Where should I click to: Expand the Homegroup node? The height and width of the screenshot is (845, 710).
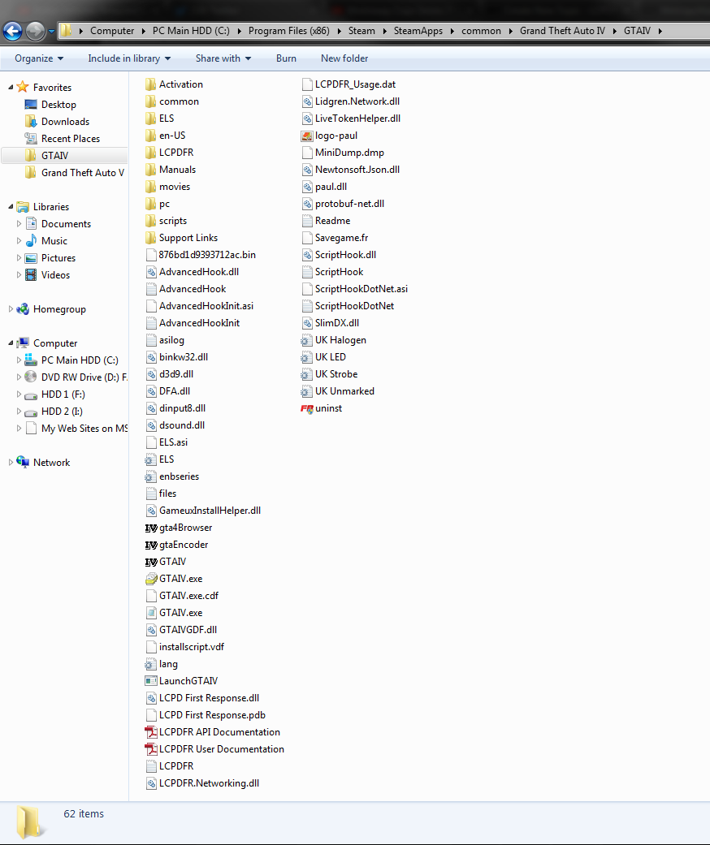[x=11, y=308]
